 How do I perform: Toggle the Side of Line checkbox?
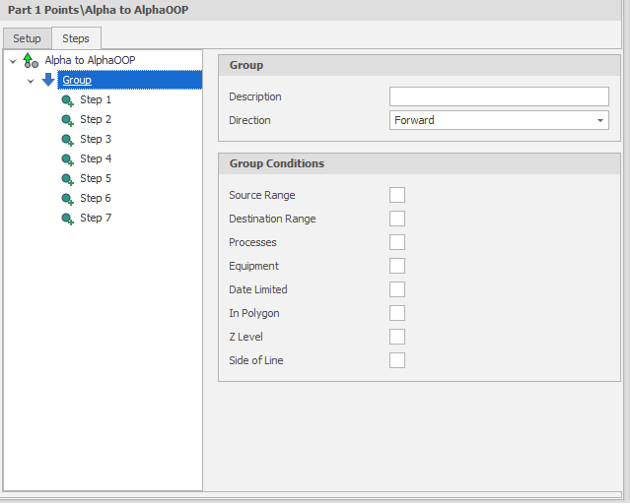397,360
